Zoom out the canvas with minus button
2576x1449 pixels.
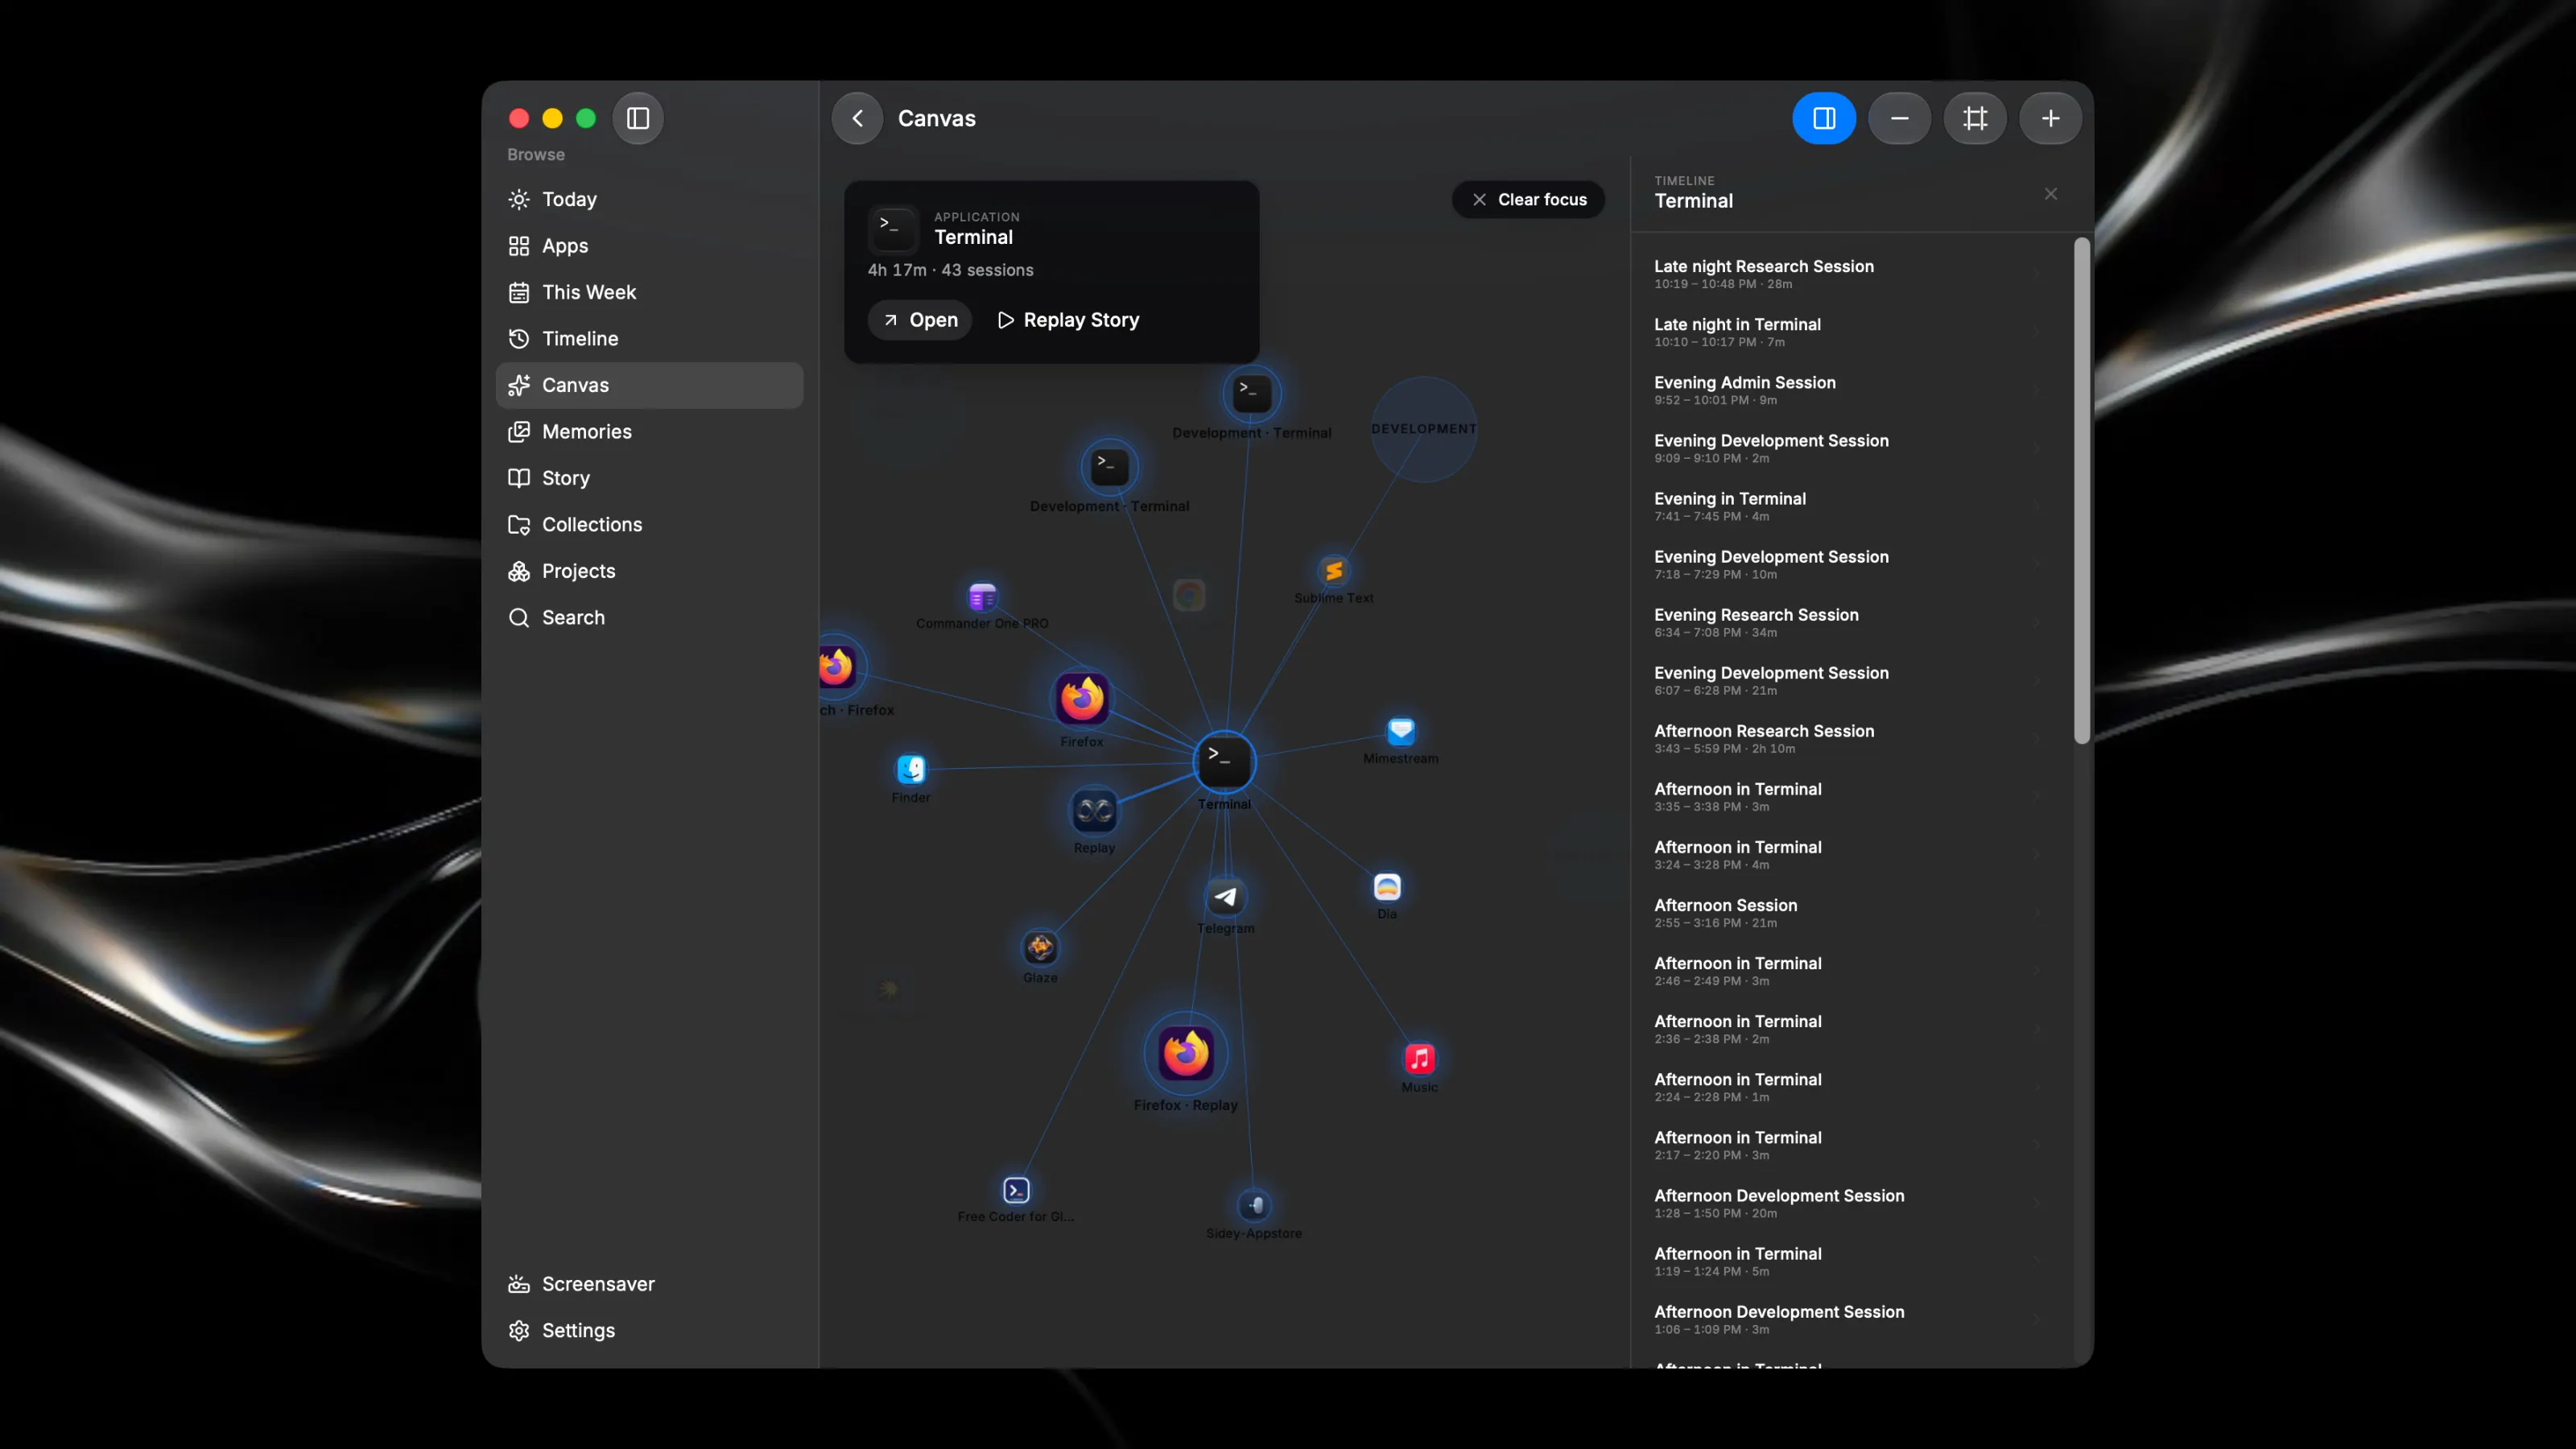pos(1899,118)
